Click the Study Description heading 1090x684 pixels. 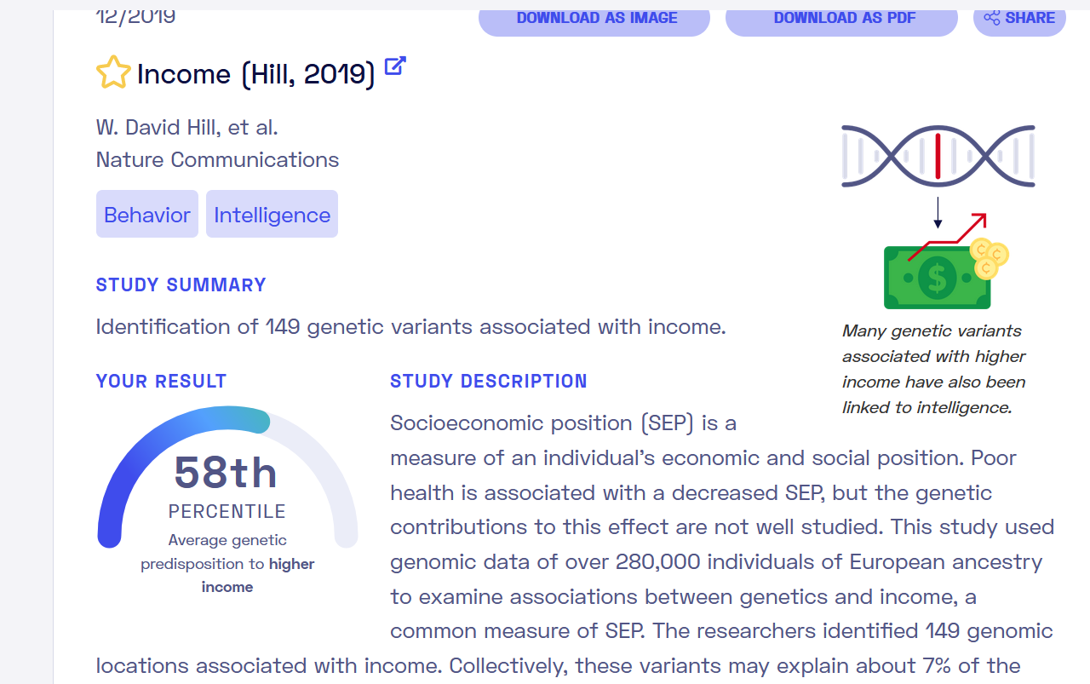(489, 381)
